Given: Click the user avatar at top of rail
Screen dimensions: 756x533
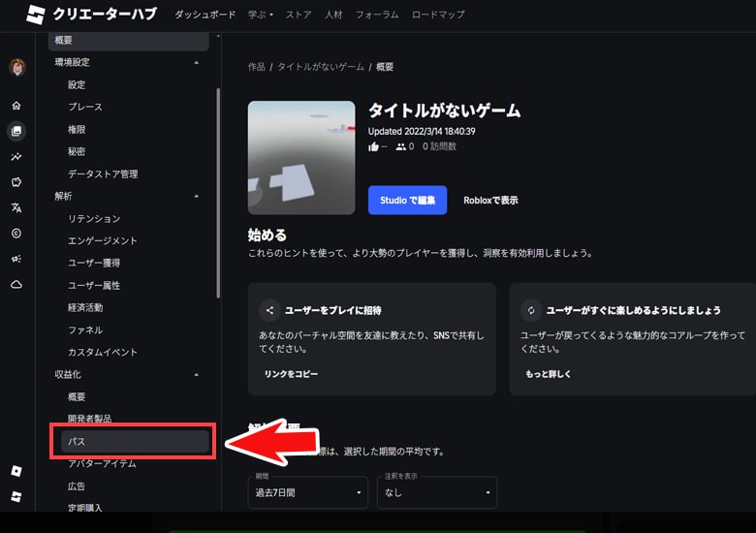Looking at the screenshot, I should pos(17,67).
